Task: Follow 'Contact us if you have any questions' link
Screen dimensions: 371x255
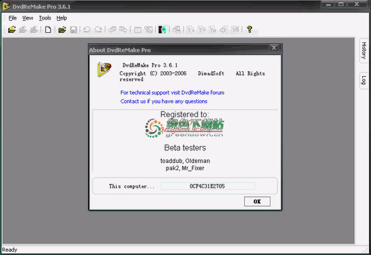Action: pos(164,102)
